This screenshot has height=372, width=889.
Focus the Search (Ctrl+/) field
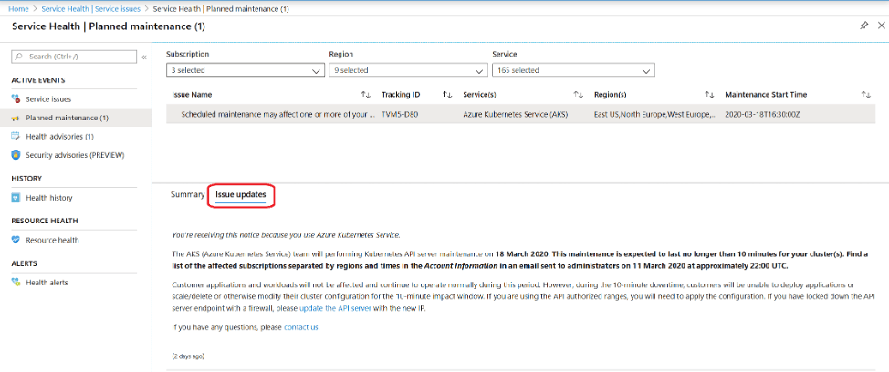tap(74, 57)
